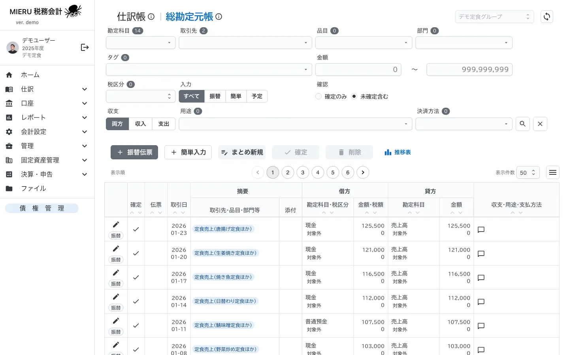Click the magnifier search icon button

(522, 124)
